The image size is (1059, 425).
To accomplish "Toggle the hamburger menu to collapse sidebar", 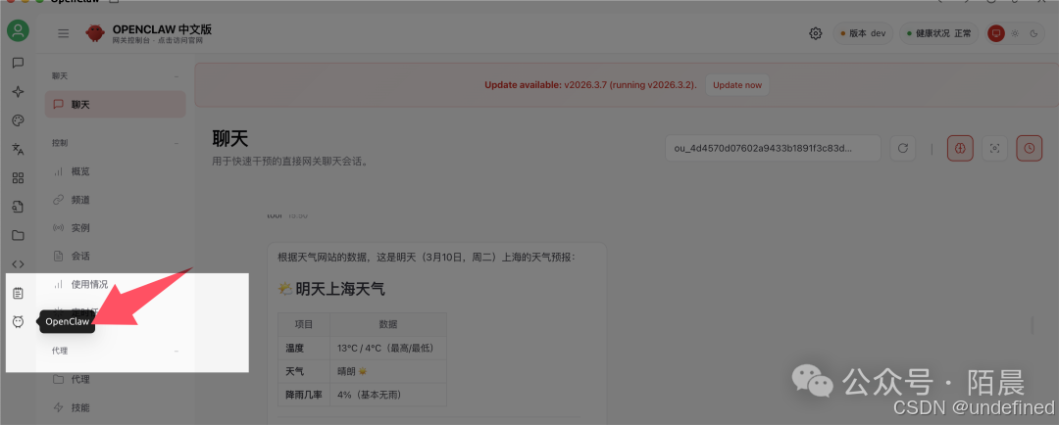I will (64, 33).
